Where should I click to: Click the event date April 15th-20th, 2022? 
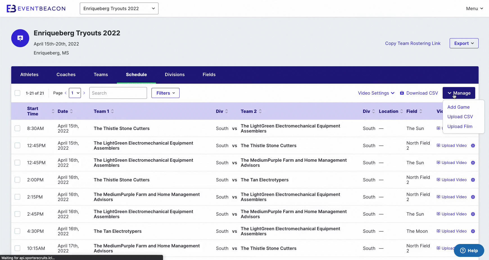[x=56, y=44]
